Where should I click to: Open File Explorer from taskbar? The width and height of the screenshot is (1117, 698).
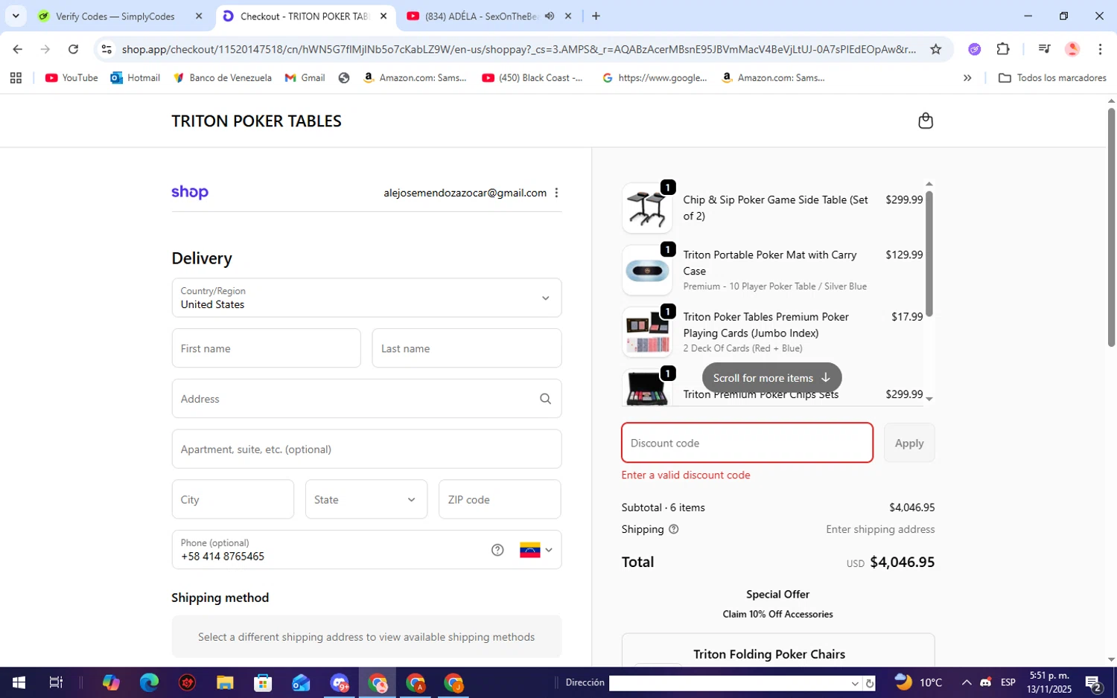[x=225, y=682]
